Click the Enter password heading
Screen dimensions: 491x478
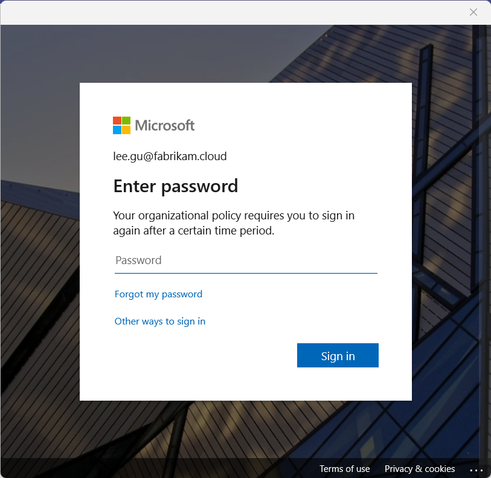point(176,186)
